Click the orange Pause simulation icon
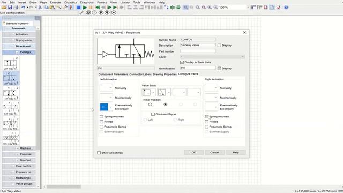The height and width of the screenshot is (193, 343). coord(91,7)
